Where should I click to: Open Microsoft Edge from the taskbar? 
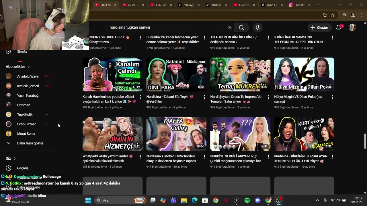pyautogui.click(x=194, y=200)
